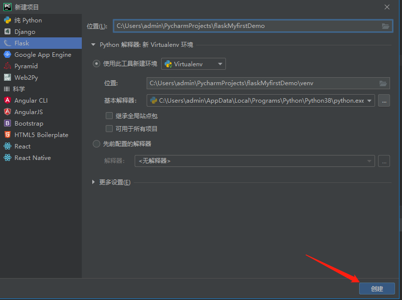The height and width of the screenshot is (300, 402).
Task: Choose Google App Engine project type
Action: pyautogui.click(x=41, y=55)
